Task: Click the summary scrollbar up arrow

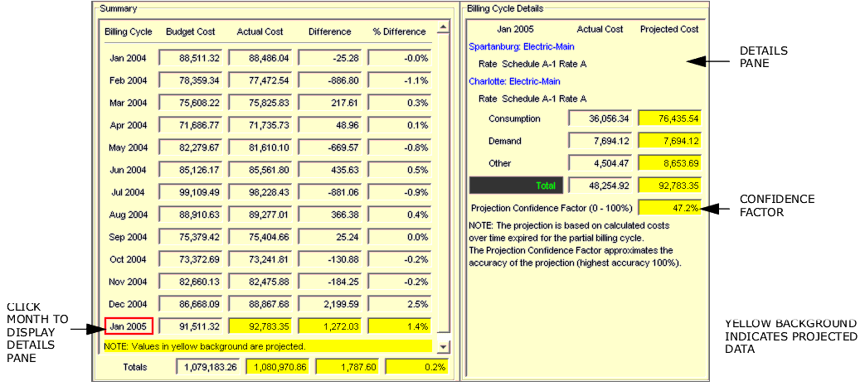Action: click(x=443, y=27)
